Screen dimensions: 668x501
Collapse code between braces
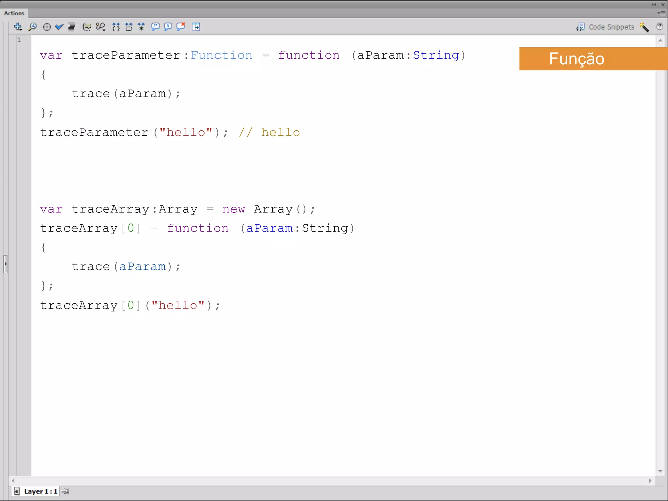[116, 27]
